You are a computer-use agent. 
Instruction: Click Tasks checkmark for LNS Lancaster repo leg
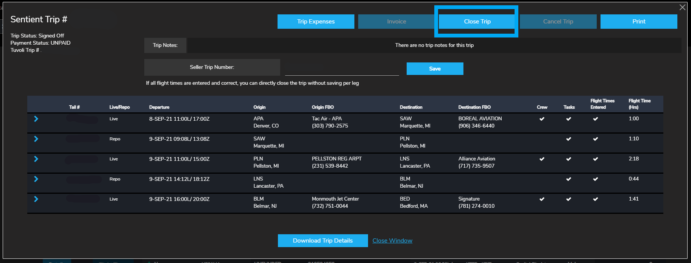coord(568,179)
